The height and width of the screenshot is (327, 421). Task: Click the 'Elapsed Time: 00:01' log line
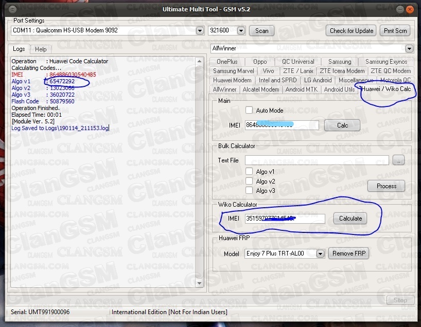37,115
